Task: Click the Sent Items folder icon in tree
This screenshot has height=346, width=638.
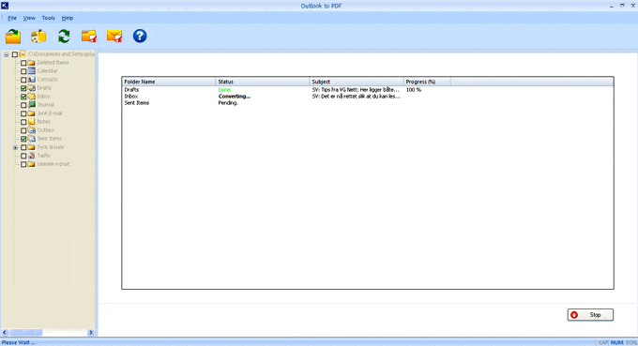Action: click(31, 139)
